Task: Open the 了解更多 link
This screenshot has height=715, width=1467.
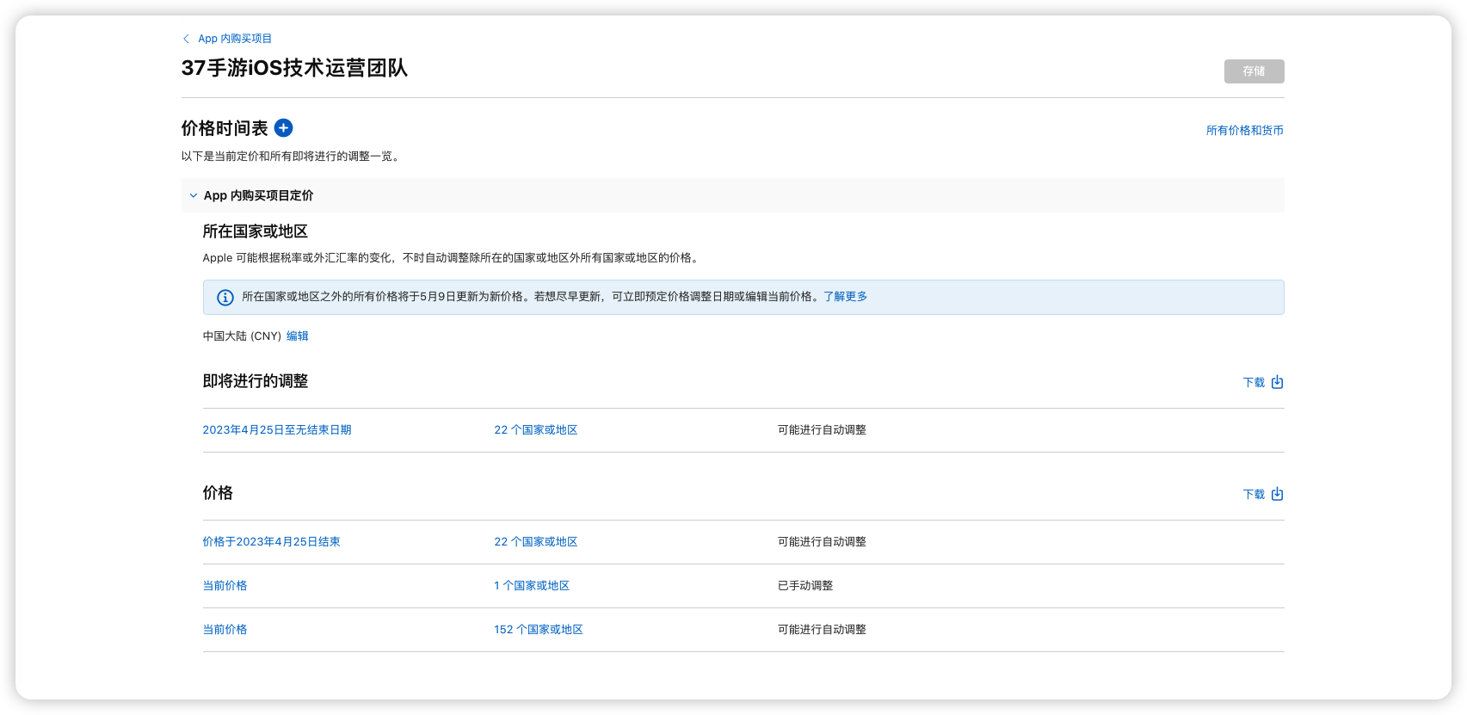Action: click(x=845, y=297)
